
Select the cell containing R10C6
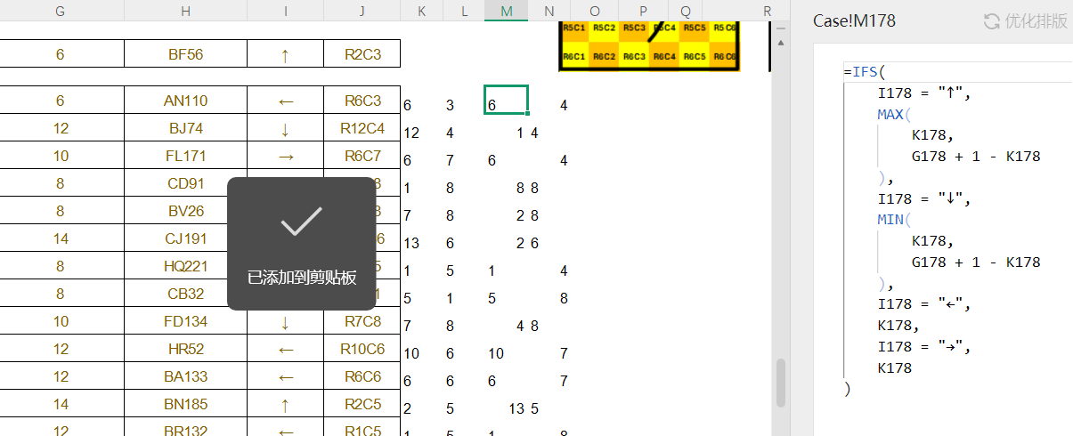point(362,349)
